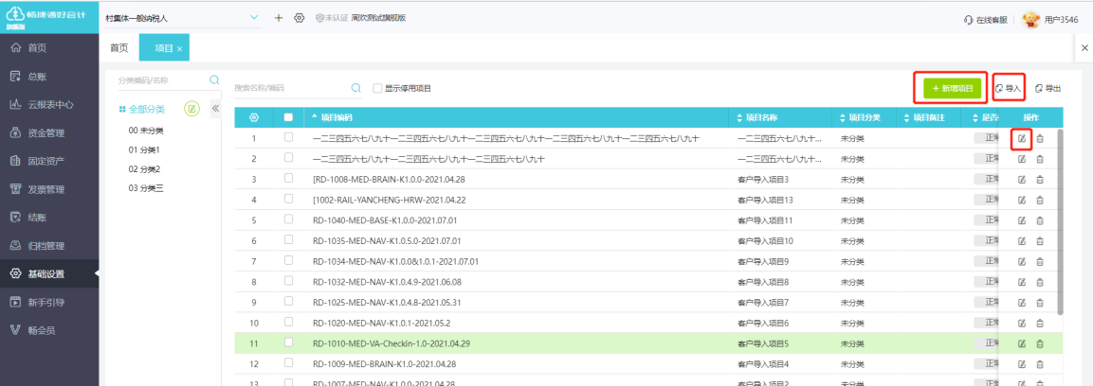Screen dimensions: 1093x386
Task: Click green edit icon beside 全部分类
Action: click(x=191, y=109)
